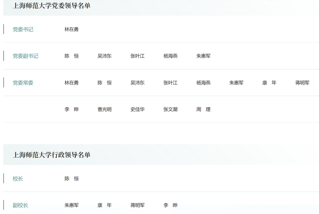Click 李晔 in the 副校长 row
Screen dimensions: 319x214
click(x=170, y=205)
